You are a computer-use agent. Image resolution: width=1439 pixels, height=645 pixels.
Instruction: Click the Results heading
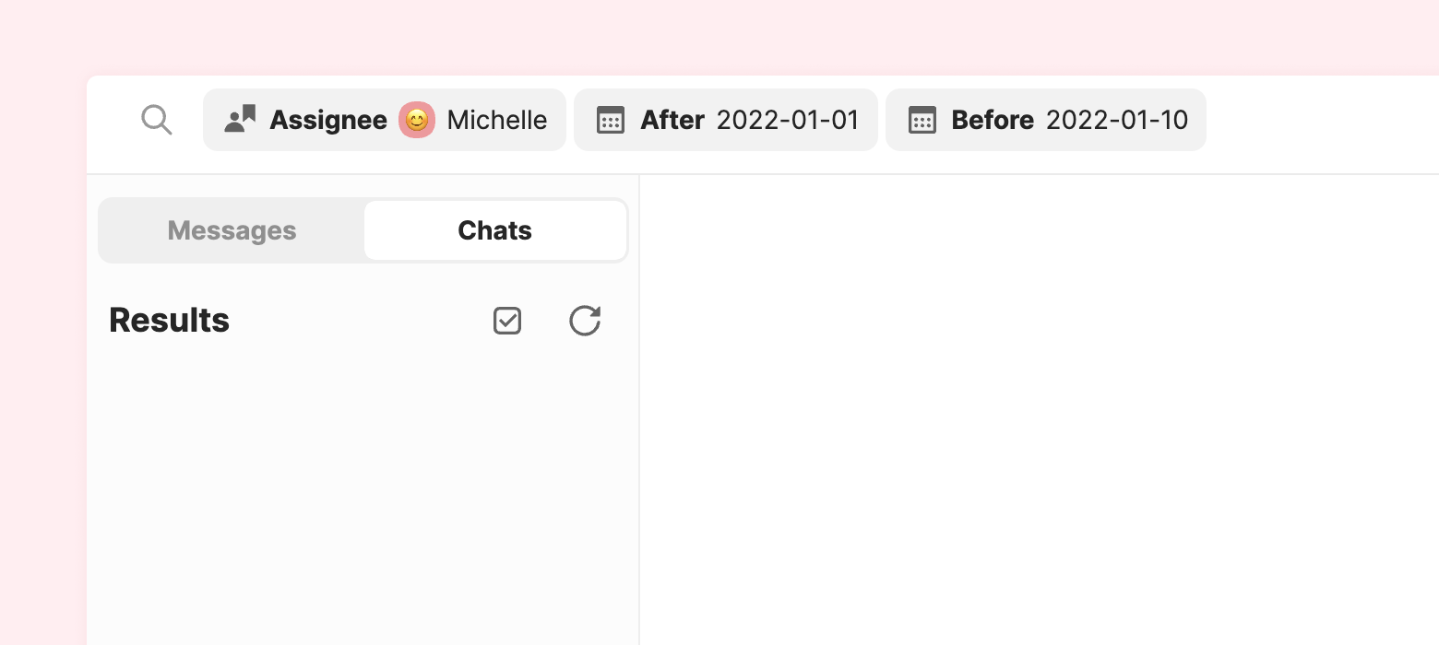click(x=170, y=321)
